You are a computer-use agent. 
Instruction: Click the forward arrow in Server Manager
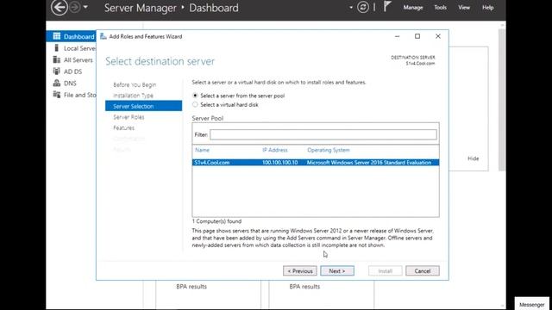pyautogui.click(x=74, y=7)
